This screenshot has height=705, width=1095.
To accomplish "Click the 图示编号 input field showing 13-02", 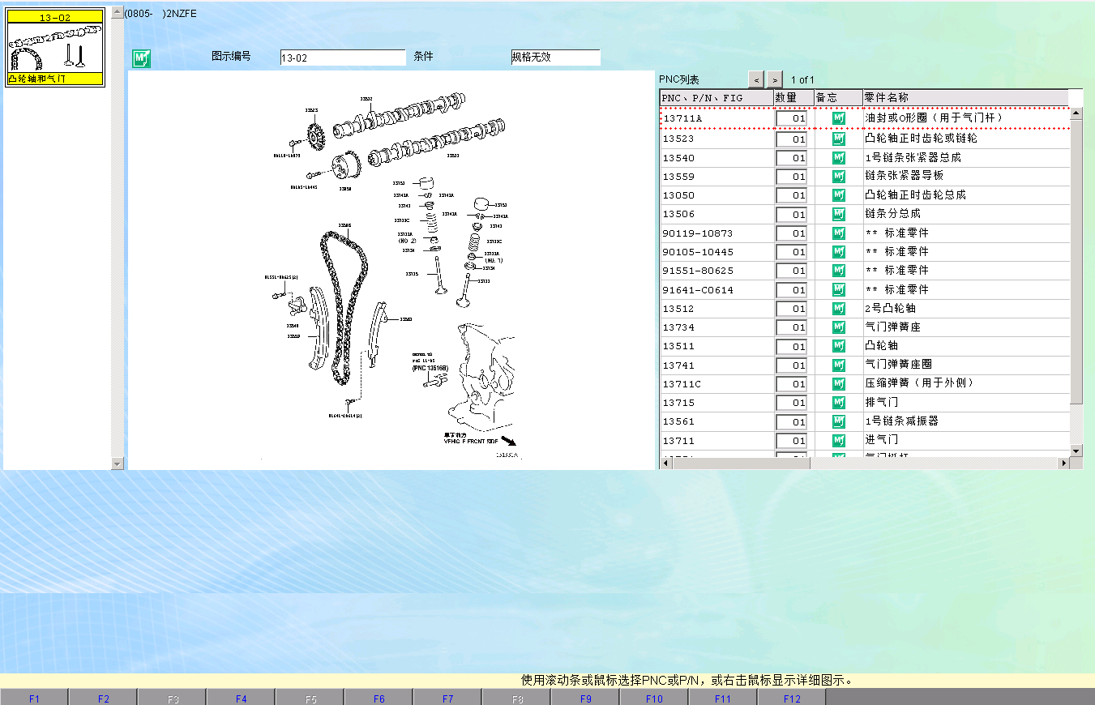I will click(342, 58).
